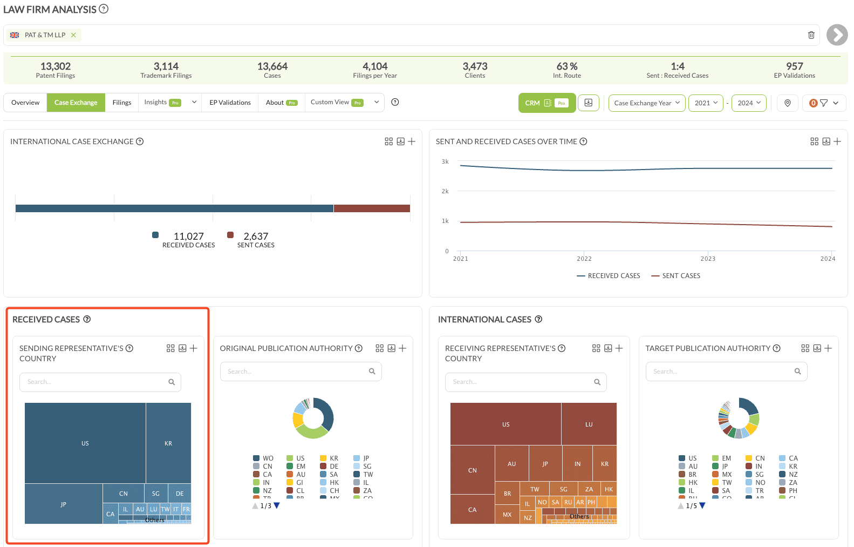
Task: Expand the filter dropdown showing 0
Action: (x=824, y=103)
